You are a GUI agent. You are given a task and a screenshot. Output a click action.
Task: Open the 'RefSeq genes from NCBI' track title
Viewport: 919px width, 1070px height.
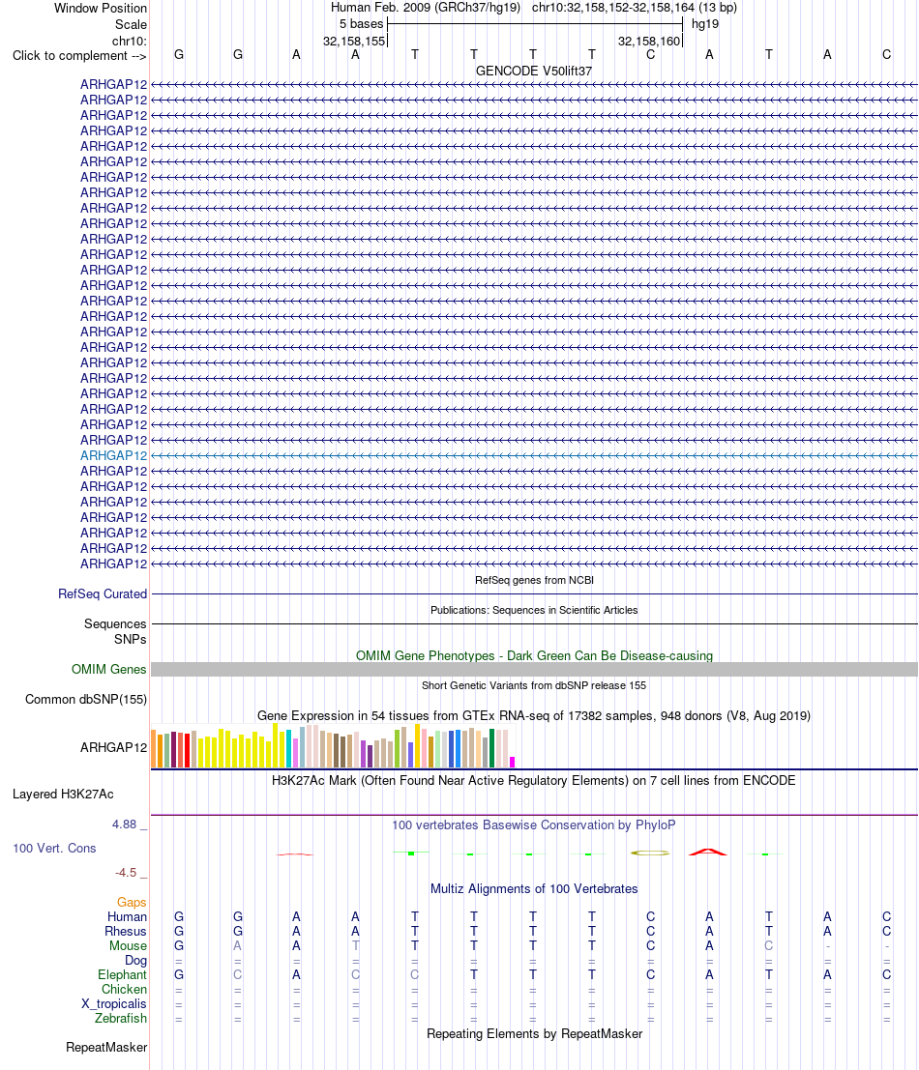coord(534,580)
